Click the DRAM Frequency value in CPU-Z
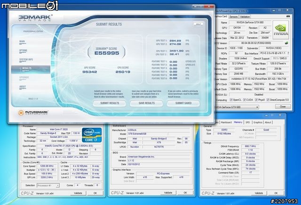301x205 pixels. pos(250,146)
